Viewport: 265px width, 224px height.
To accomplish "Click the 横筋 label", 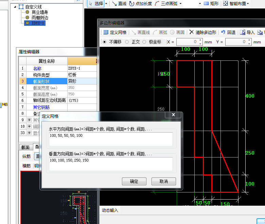I will [x=26, y=166].
